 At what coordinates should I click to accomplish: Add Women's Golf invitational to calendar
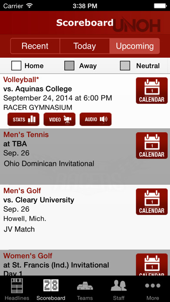click(x=152, y=264)
